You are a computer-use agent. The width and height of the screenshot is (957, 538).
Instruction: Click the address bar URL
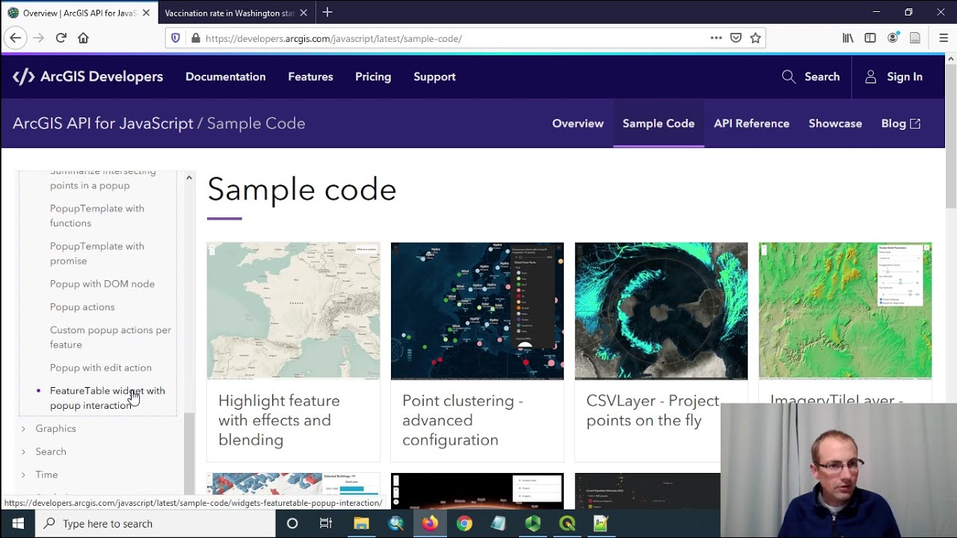[333, 38]
